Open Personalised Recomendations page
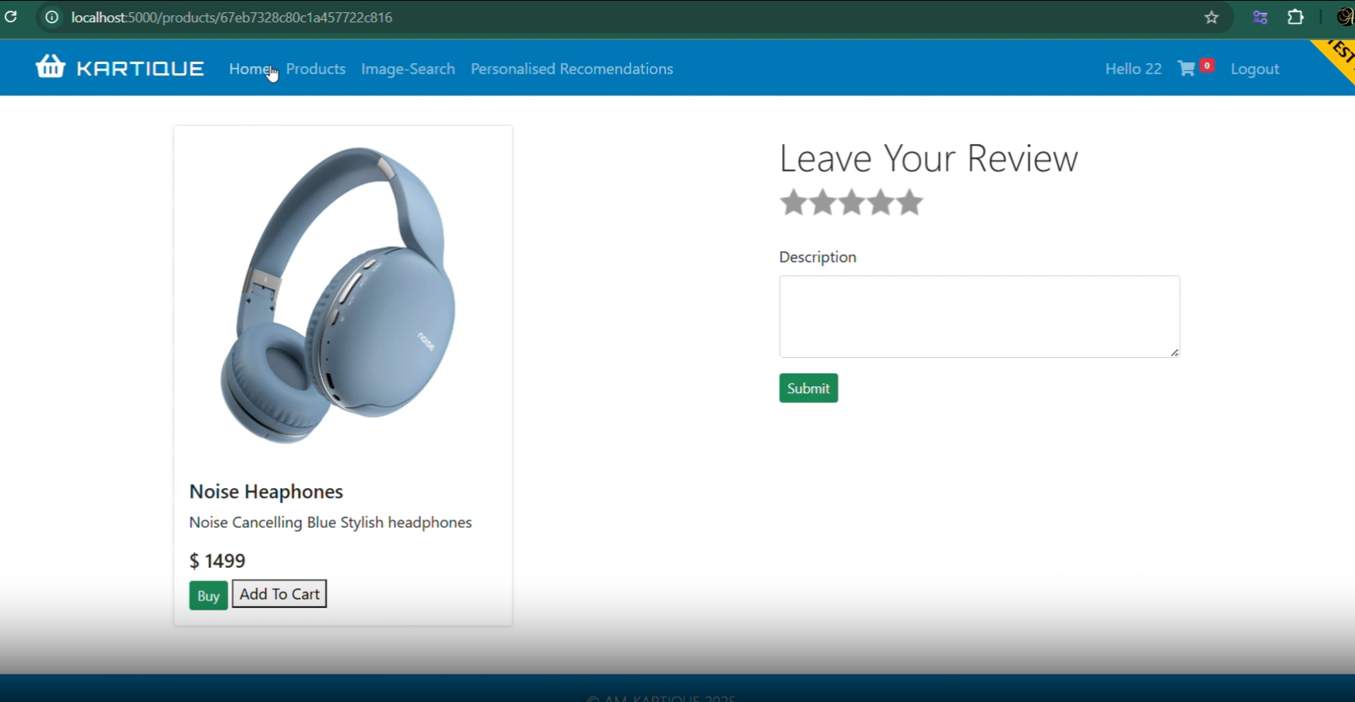The height and width of the screenshot is (702, 1355). click(x=572, y=69)
